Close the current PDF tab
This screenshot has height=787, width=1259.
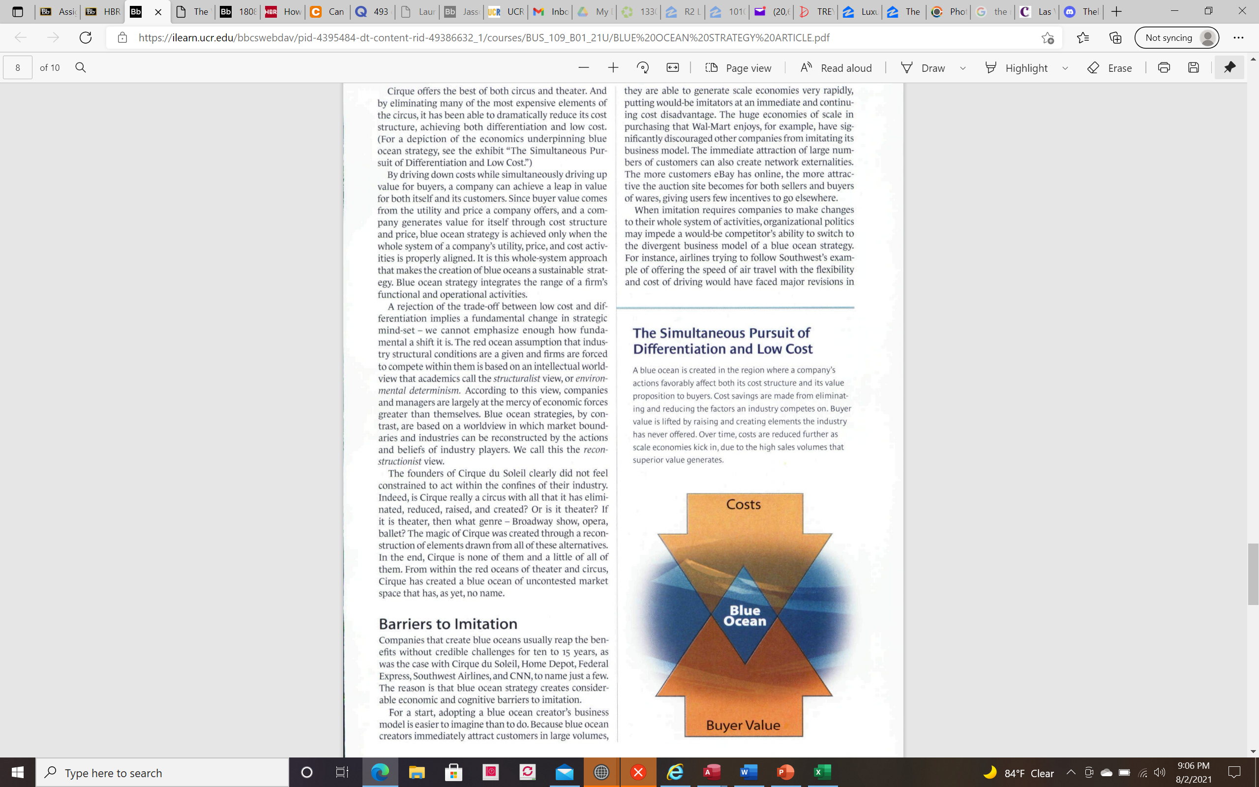pyautogui.click(x=158, y=11)
